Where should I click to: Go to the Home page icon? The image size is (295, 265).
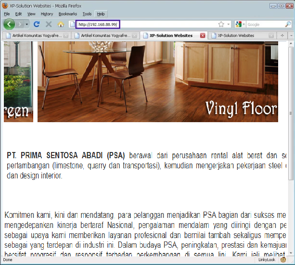click(61, 24)
